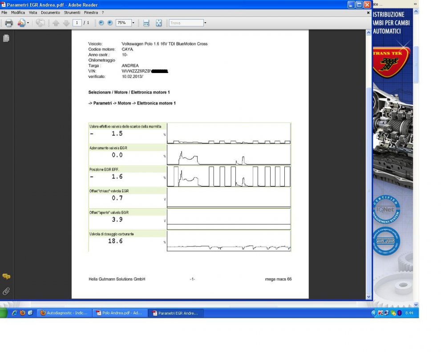Select the Pages panel icon in sidebar
Screen dimensions: 445x356
point(6,38)
